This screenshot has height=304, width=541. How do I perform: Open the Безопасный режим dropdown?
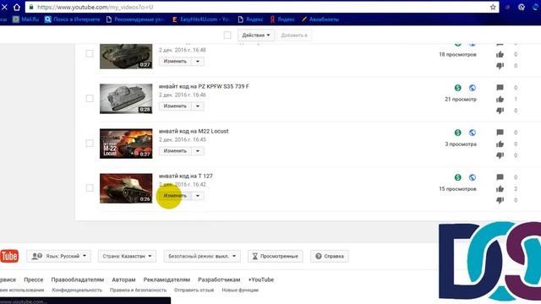(x=202, y=256)
